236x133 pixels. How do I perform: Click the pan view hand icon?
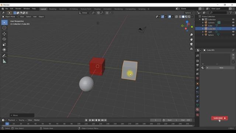coord(191,40)
